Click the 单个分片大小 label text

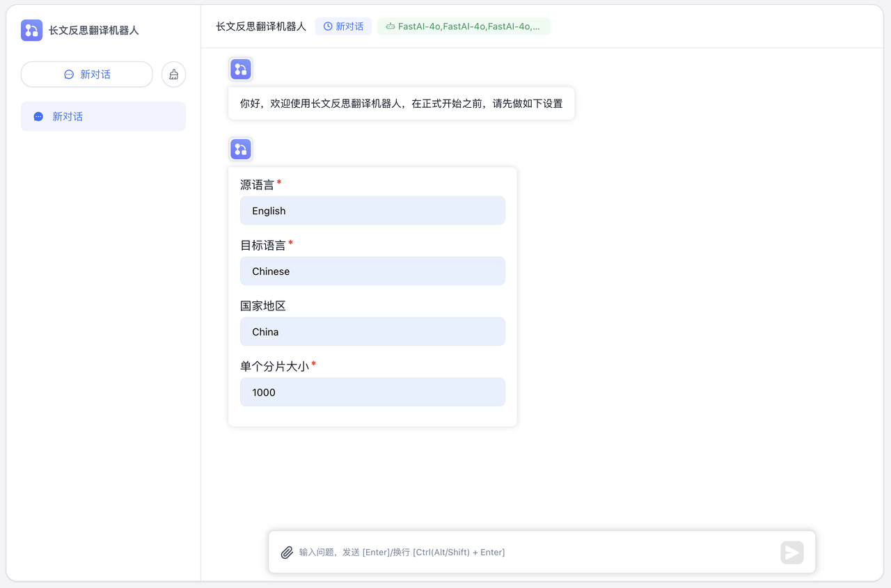click(274, 366)
